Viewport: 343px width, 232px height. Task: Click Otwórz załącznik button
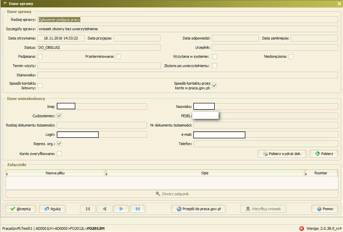(x=172, y=194)
